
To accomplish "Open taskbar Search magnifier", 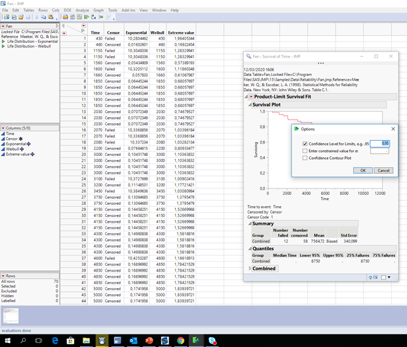I will tap(23, 340).
